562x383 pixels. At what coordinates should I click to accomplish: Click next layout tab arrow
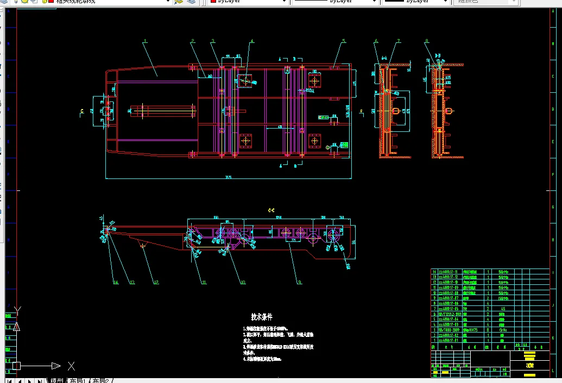point(30,381)
